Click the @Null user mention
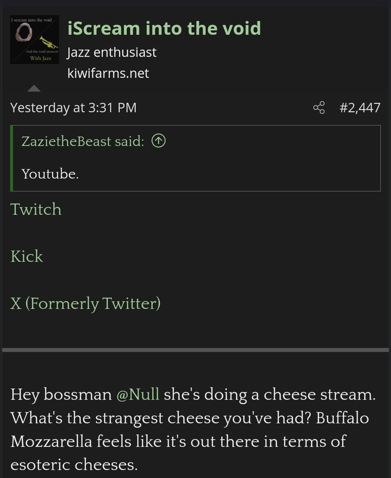The height and width of the screenshot is (478, 391). point(138,394)
